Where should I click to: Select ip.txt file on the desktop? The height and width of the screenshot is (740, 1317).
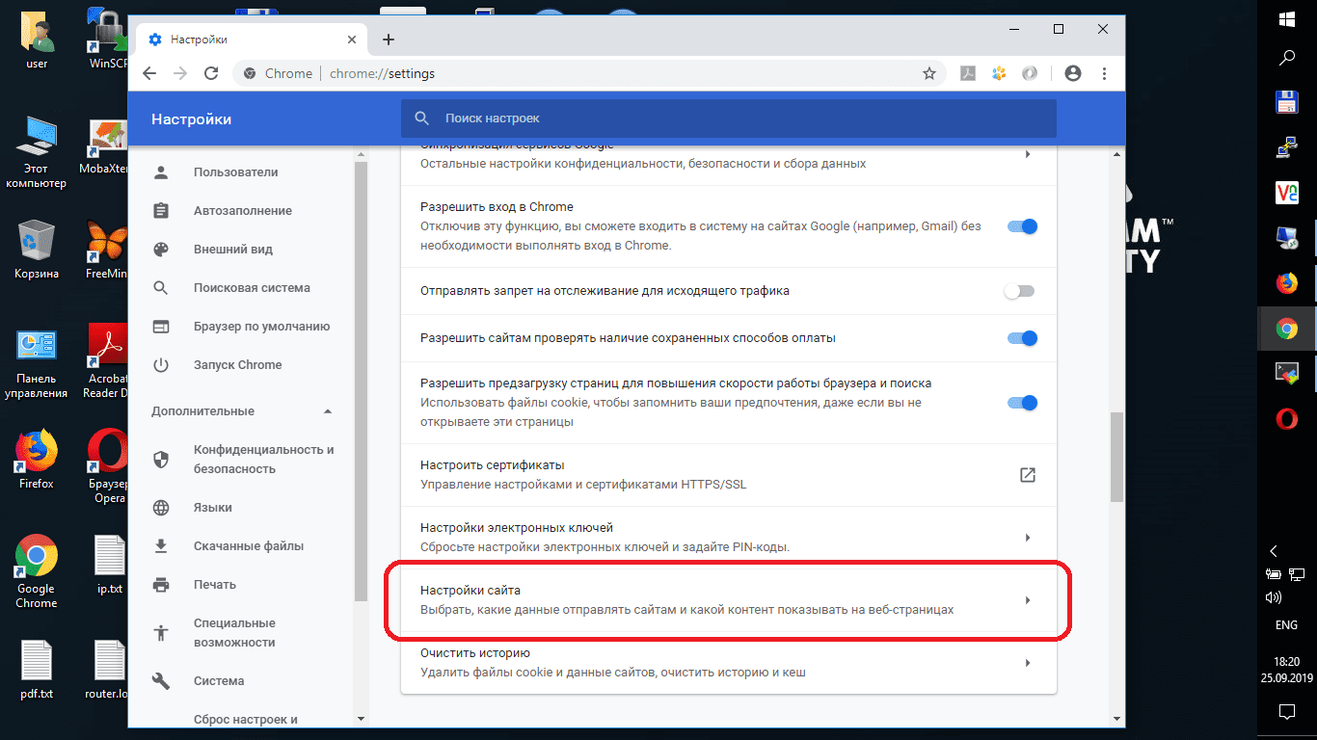(x=110, y=566)
